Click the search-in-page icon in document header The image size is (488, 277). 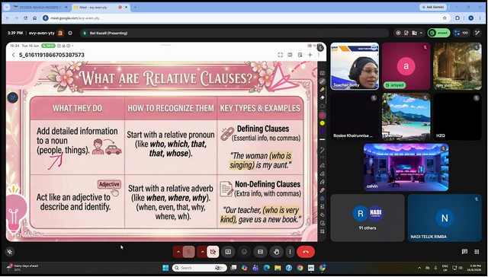[300, 55]
